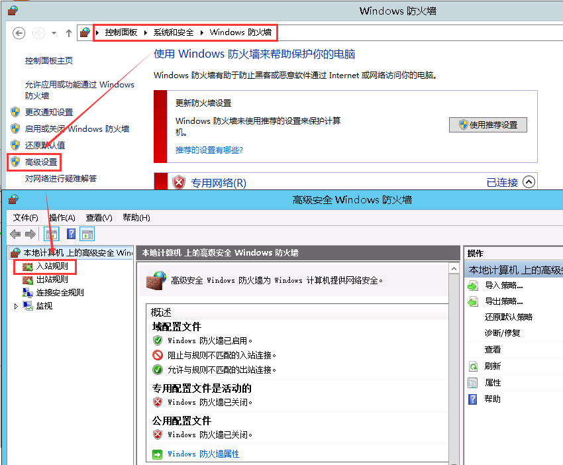This screenshot has height=465, width=563.
Task: Open the 文件(F) menu
Action: pos(26,217)
